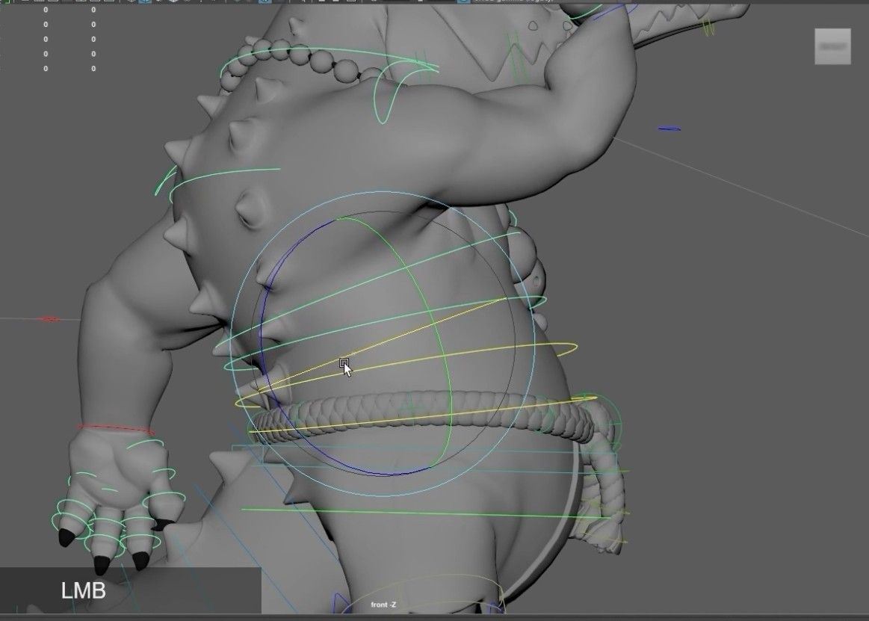Image resolution: width=869 pixels, height=621 pixels.
Task: Click the 'front -Z' camera label
Action: (x=383, y=605)
